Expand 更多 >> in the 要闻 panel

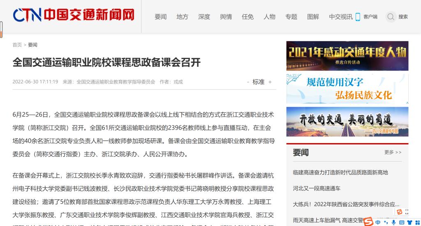tap(393, 152)
